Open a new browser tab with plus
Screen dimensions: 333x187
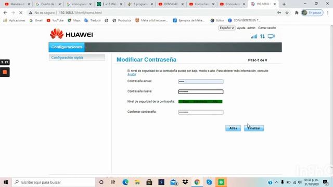(284, 4)
